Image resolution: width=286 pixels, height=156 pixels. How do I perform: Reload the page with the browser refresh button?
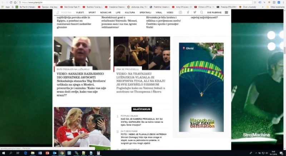point(11,2)
